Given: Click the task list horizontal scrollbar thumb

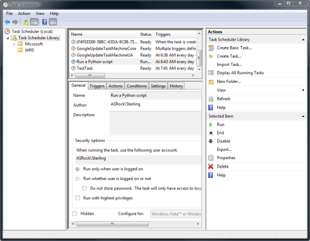Looking at the screenshot, I should [x=90, y=75].
